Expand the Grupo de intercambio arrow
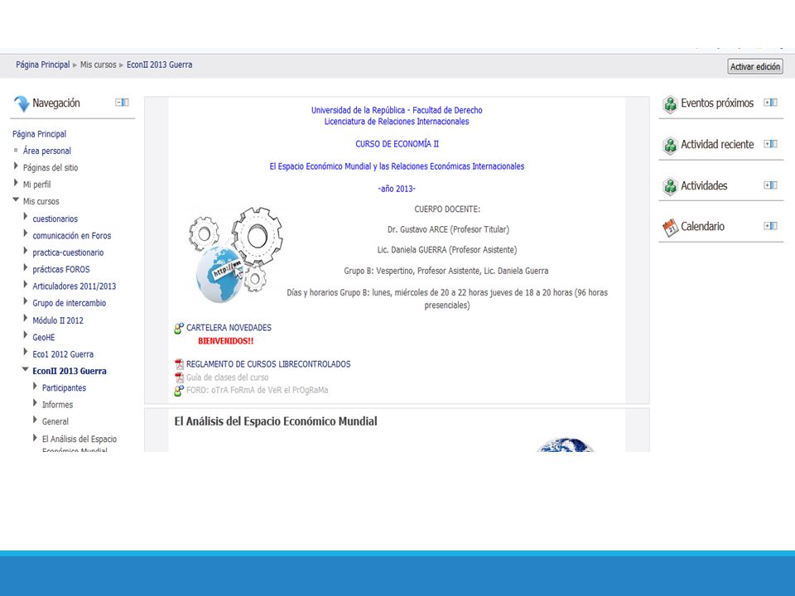The height and width of the screenshot is (596, 795). [26, 301]
